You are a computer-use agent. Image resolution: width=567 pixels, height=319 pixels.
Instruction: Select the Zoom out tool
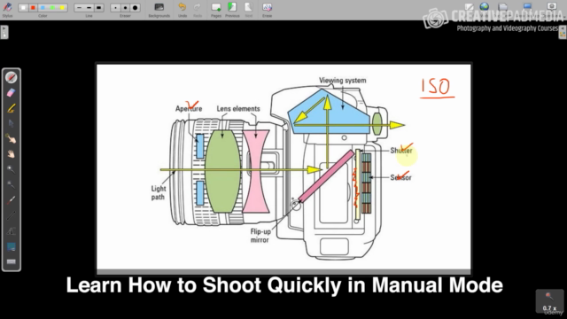12,185
